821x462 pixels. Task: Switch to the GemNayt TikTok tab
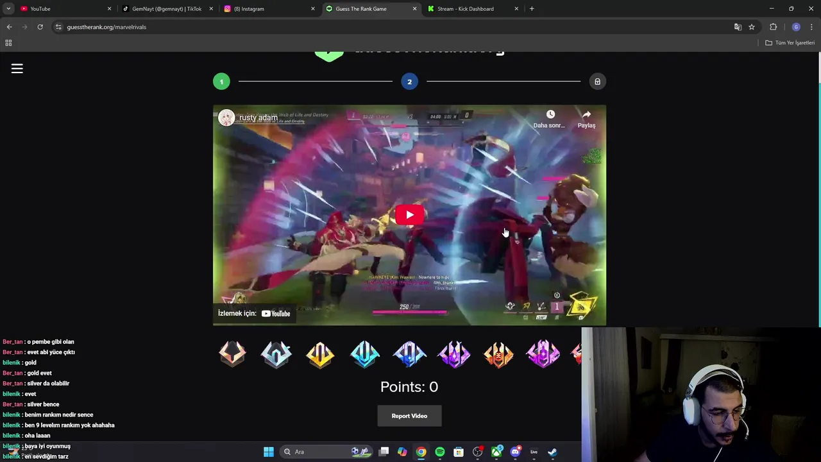[163, 9]
